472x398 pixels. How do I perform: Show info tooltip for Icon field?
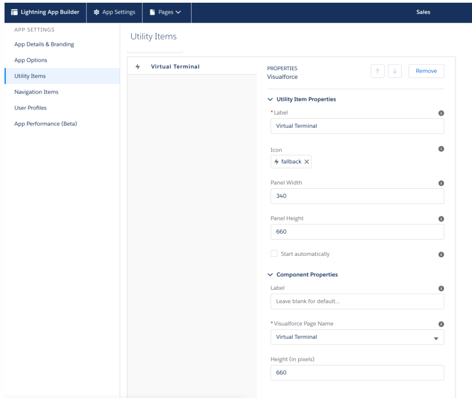441,149
